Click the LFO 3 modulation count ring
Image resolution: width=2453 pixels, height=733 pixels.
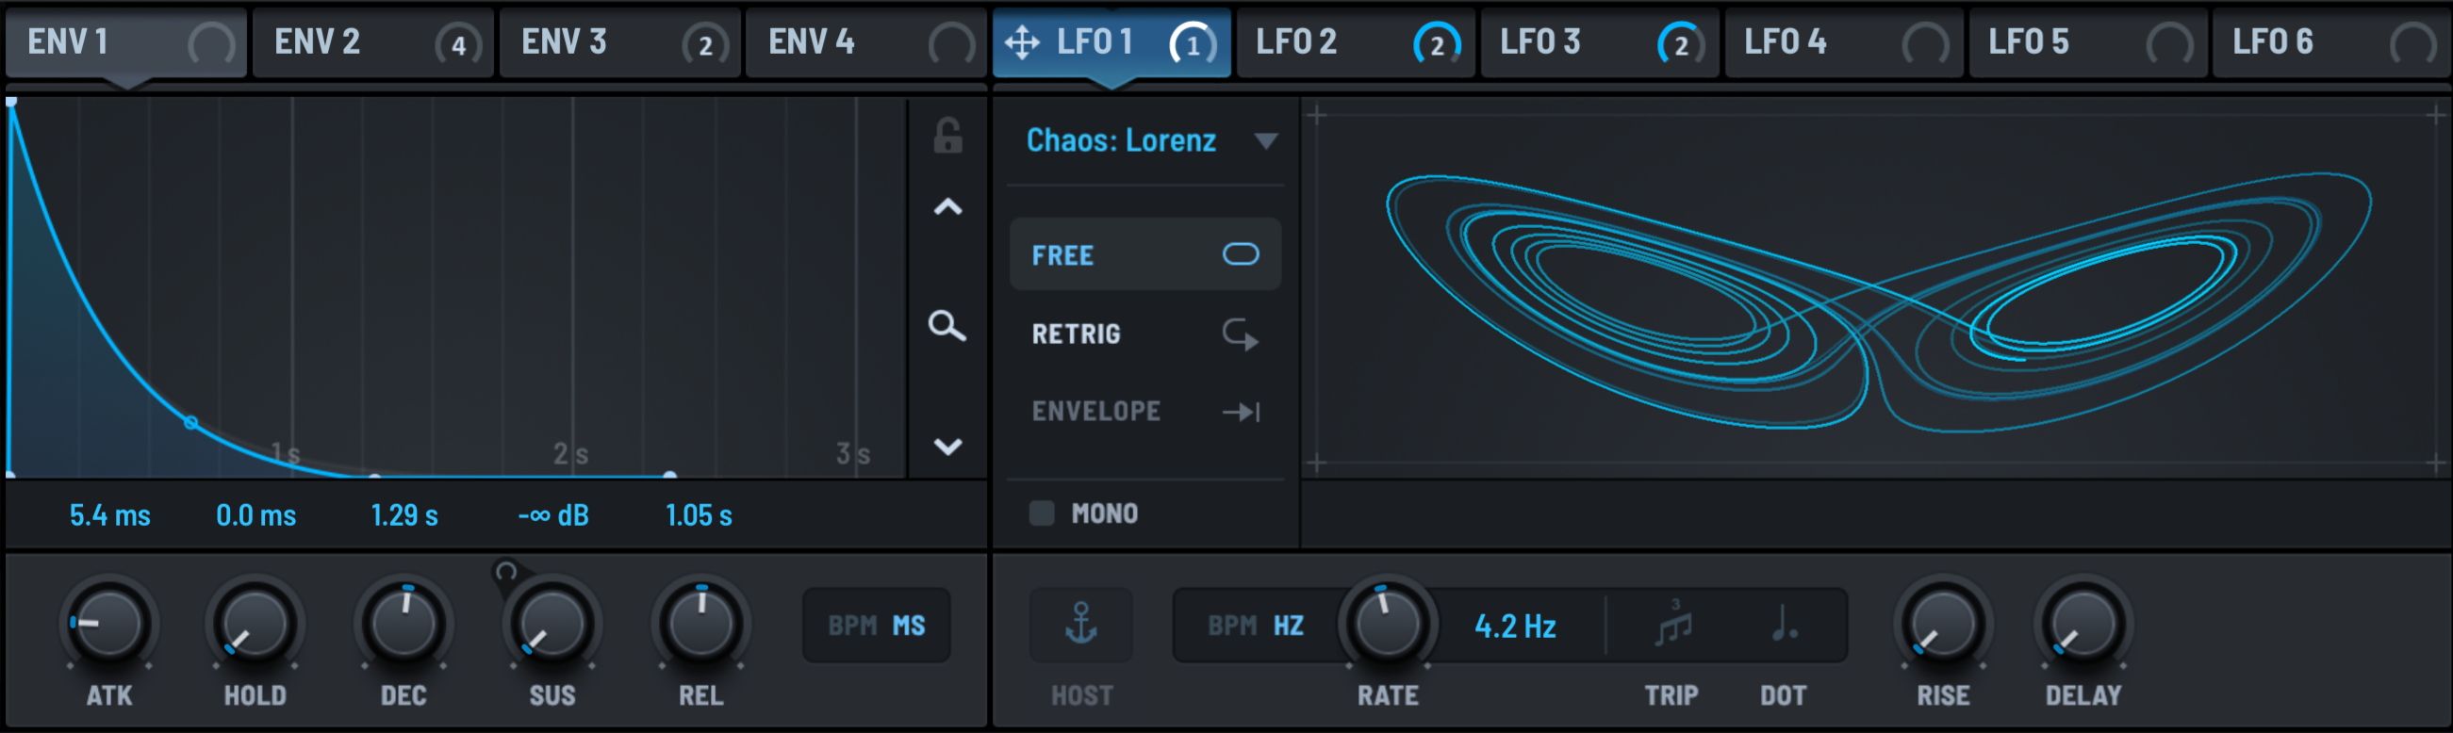pos(1681,43)
